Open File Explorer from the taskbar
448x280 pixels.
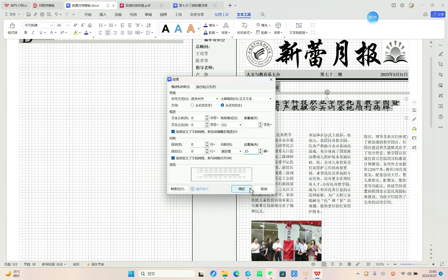click(x=225, y=274)
